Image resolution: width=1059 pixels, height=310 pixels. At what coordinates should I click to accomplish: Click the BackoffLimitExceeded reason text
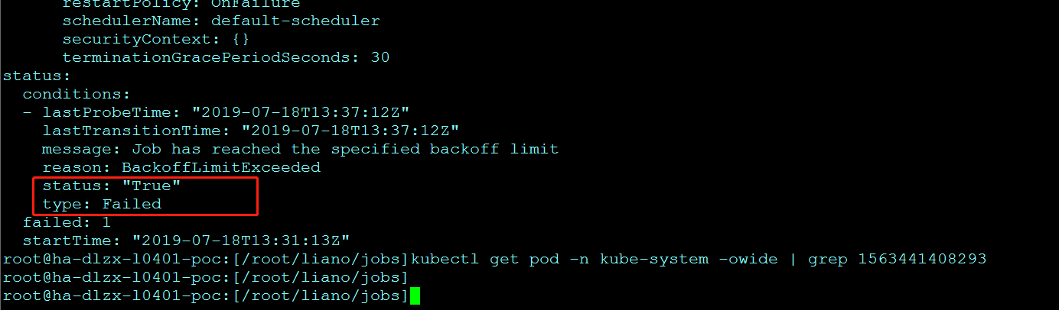click(220, 167)
